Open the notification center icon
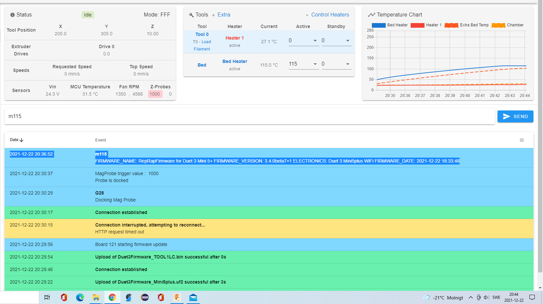This screenshot has height=304, width=543. [x=532, y=297]
